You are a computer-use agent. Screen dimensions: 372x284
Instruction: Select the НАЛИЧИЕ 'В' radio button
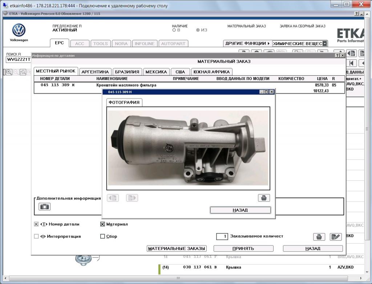point(174,30)
